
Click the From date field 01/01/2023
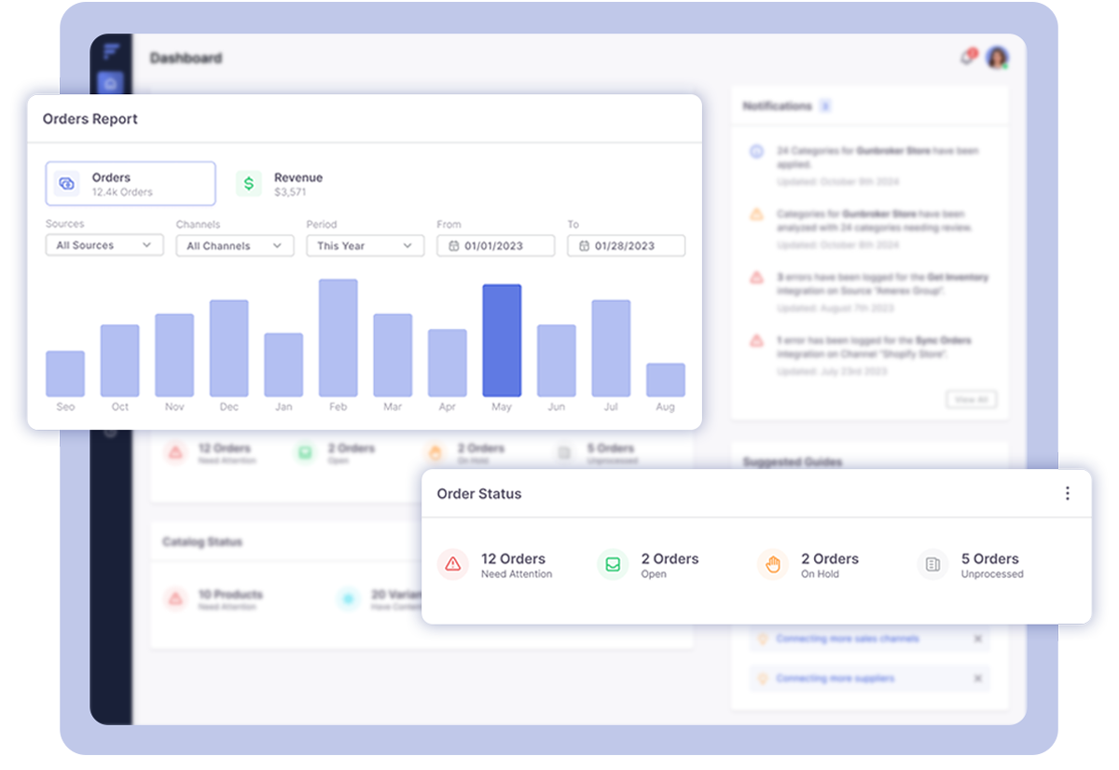[495, 245]
